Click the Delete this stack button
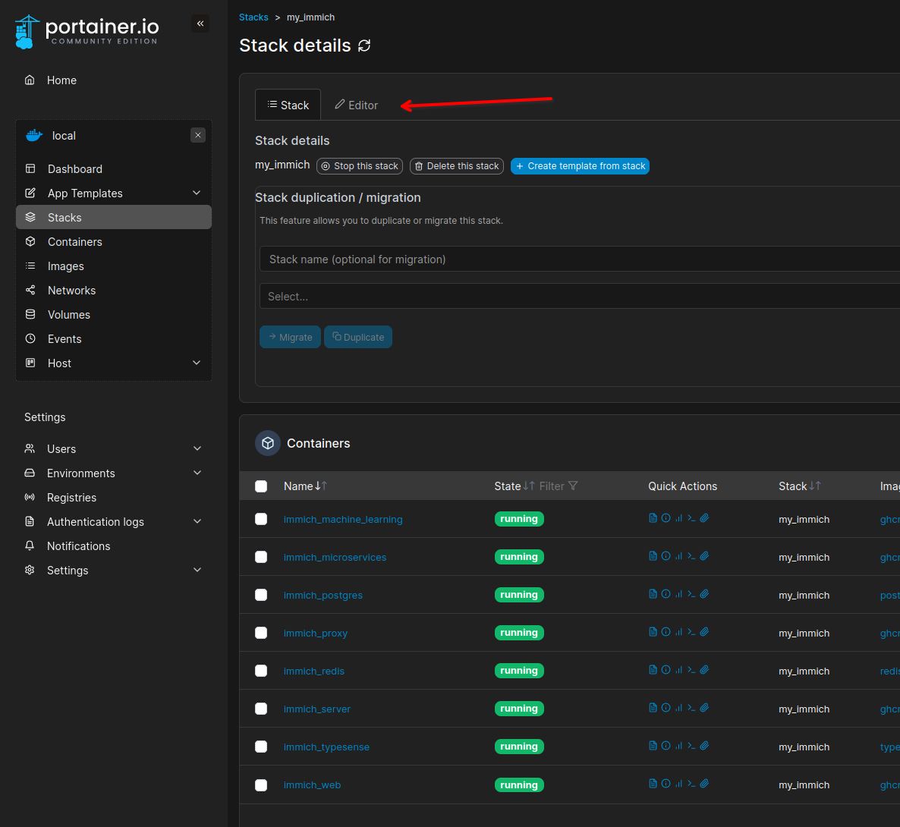 pyautogui.click(x=457, y=166)
